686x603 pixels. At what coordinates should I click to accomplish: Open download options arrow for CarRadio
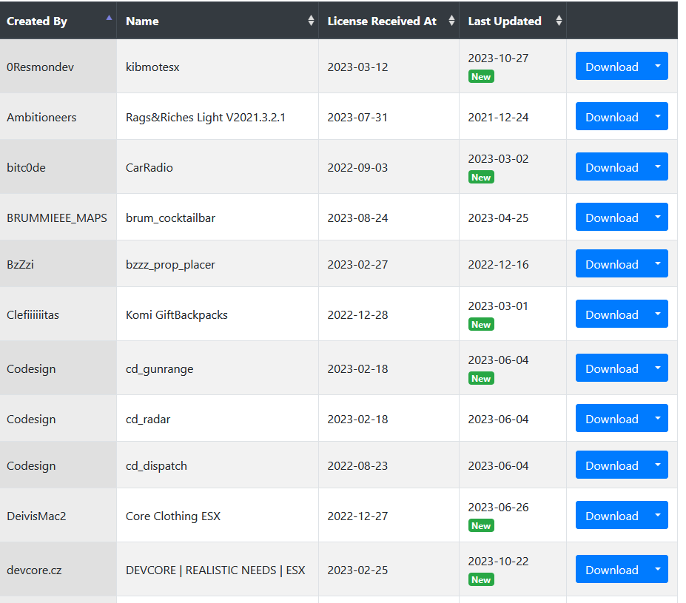[x=658, y=167]
